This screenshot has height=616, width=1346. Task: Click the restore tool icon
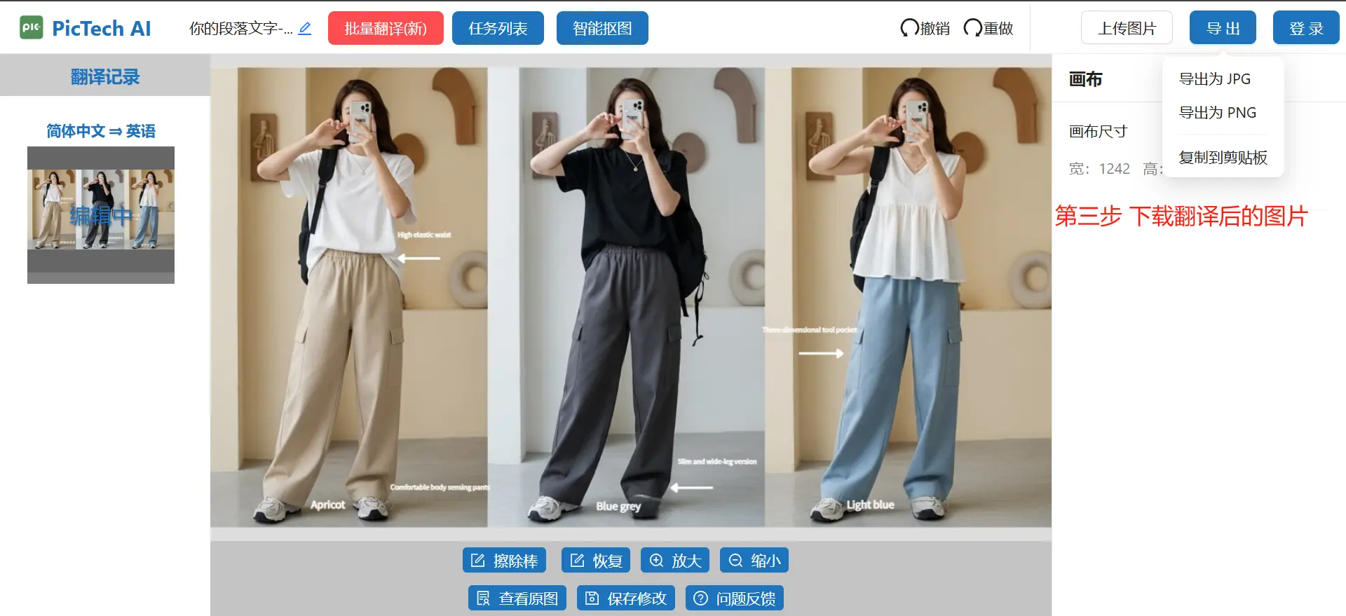point(578,561)
